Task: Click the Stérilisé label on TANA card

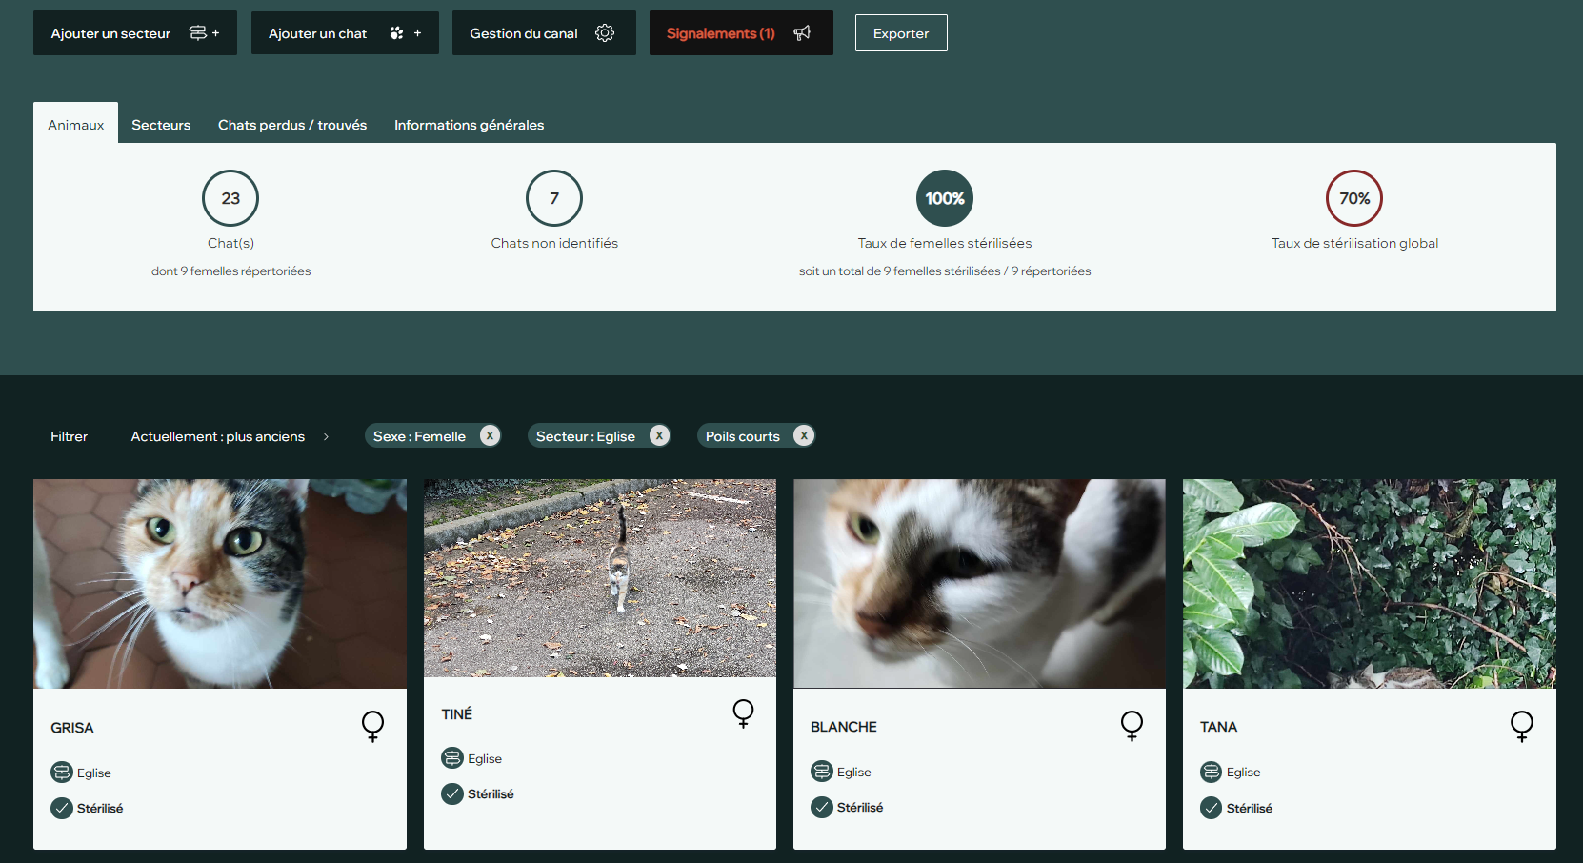Action: (1250, 808)
